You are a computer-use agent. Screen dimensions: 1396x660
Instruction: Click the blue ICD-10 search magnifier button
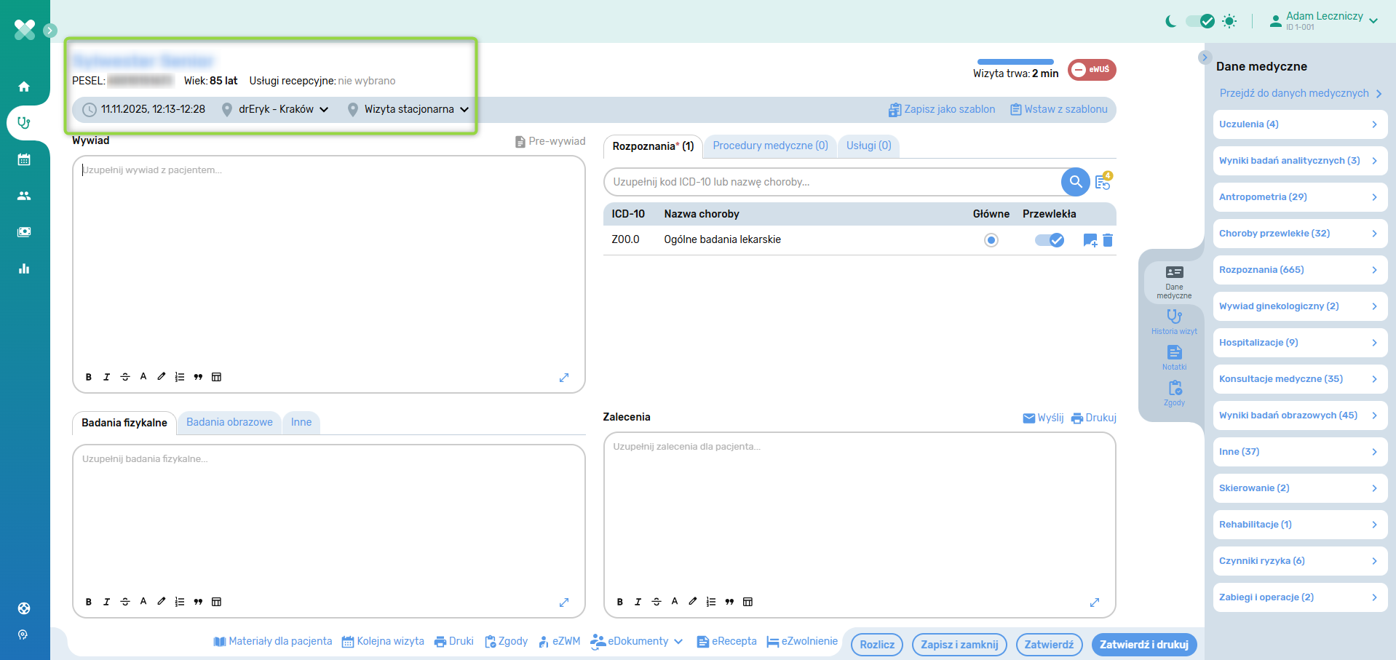1075,182
